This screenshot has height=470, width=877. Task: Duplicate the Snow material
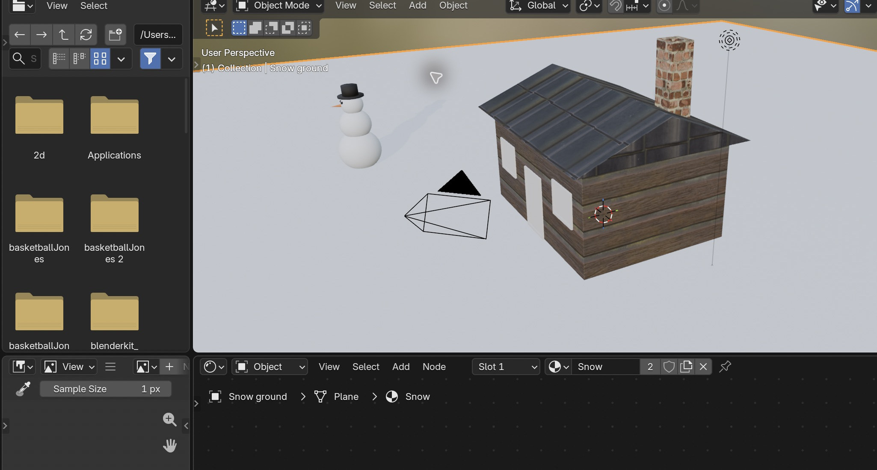point(686,367)
